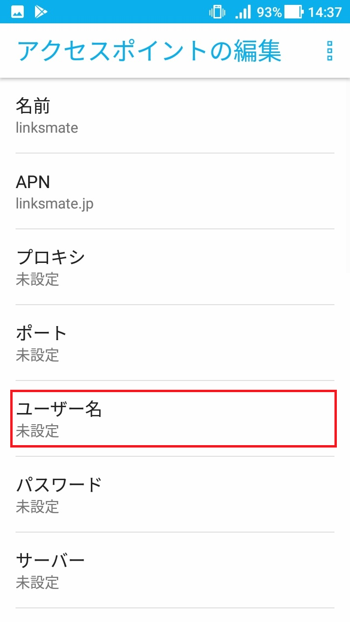
Task: Tap the signal strength bars icon
Action: [x=243, y=12]
